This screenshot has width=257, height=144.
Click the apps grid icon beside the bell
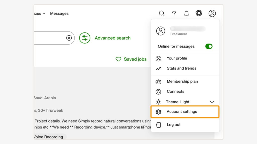point(199,13)
